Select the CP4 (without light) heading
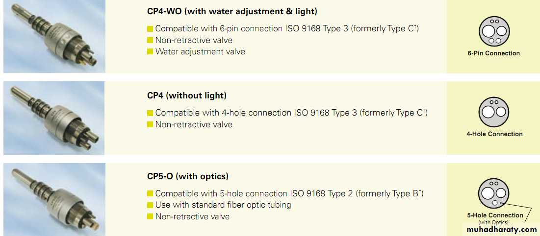This screenshot has width=540, height=236. click(x=187, y=95)
